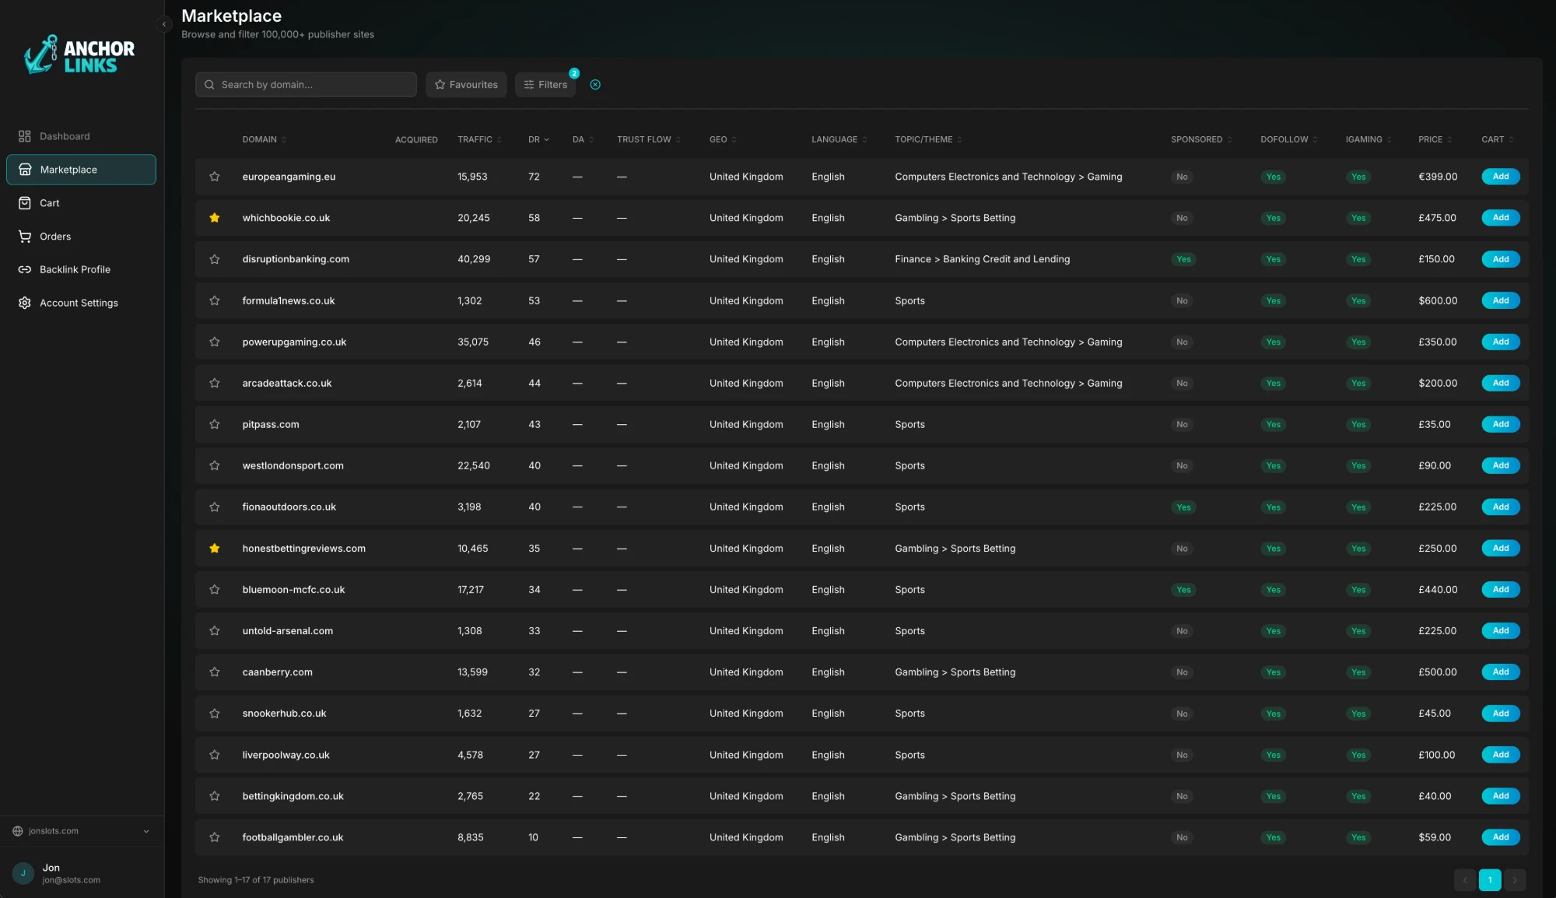Star westlondonsport.com row
The image size is (1556, 898).
point(215,465)
